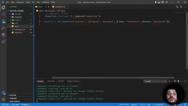Open the File menu

click(x=7, y=2)
